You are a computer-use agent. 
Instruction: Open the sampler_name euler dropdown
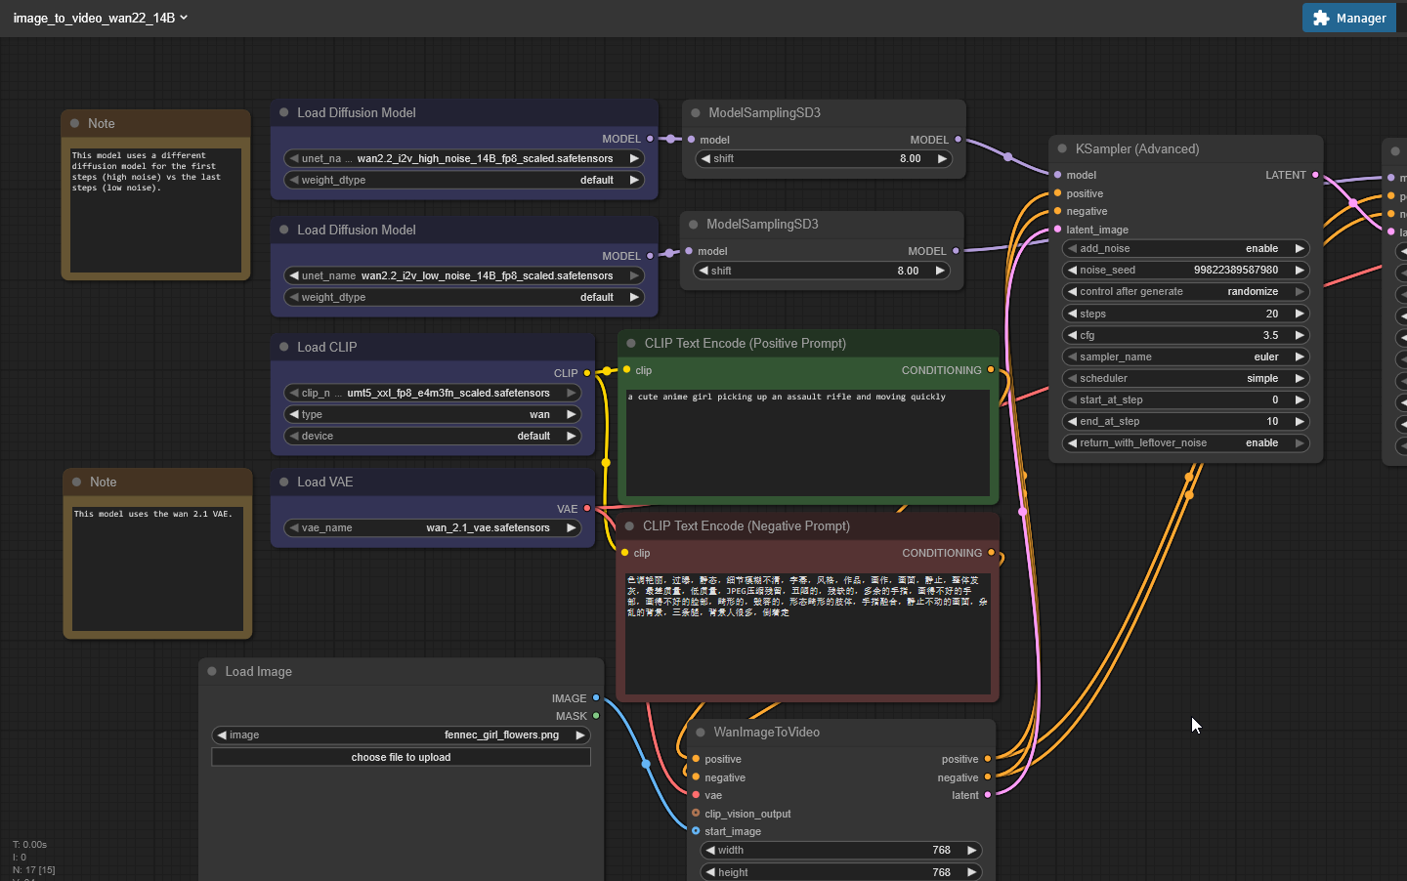click(x=1184, y=357)
